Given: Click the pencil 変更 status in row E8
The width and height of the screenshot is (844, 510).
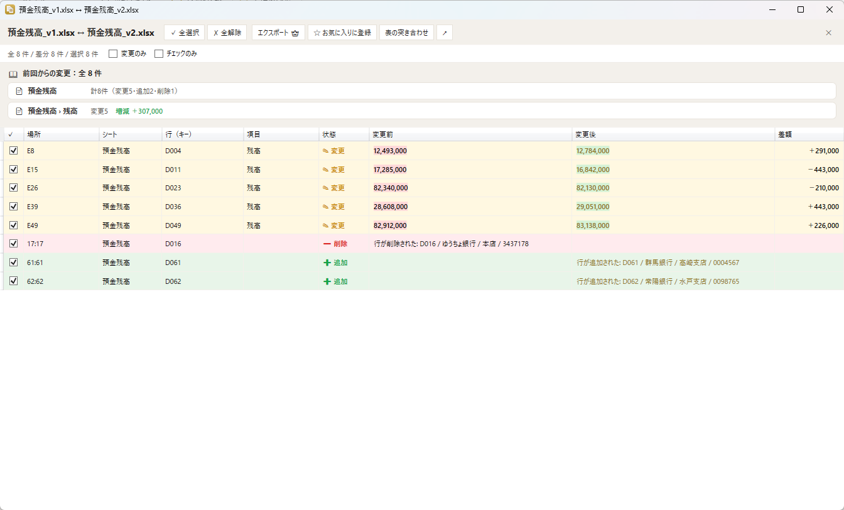Looking at the screenshot, I should [x=333, y=151].
